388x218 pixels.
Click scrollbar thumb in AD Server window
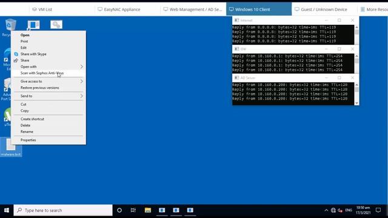[x=356, y=90]
